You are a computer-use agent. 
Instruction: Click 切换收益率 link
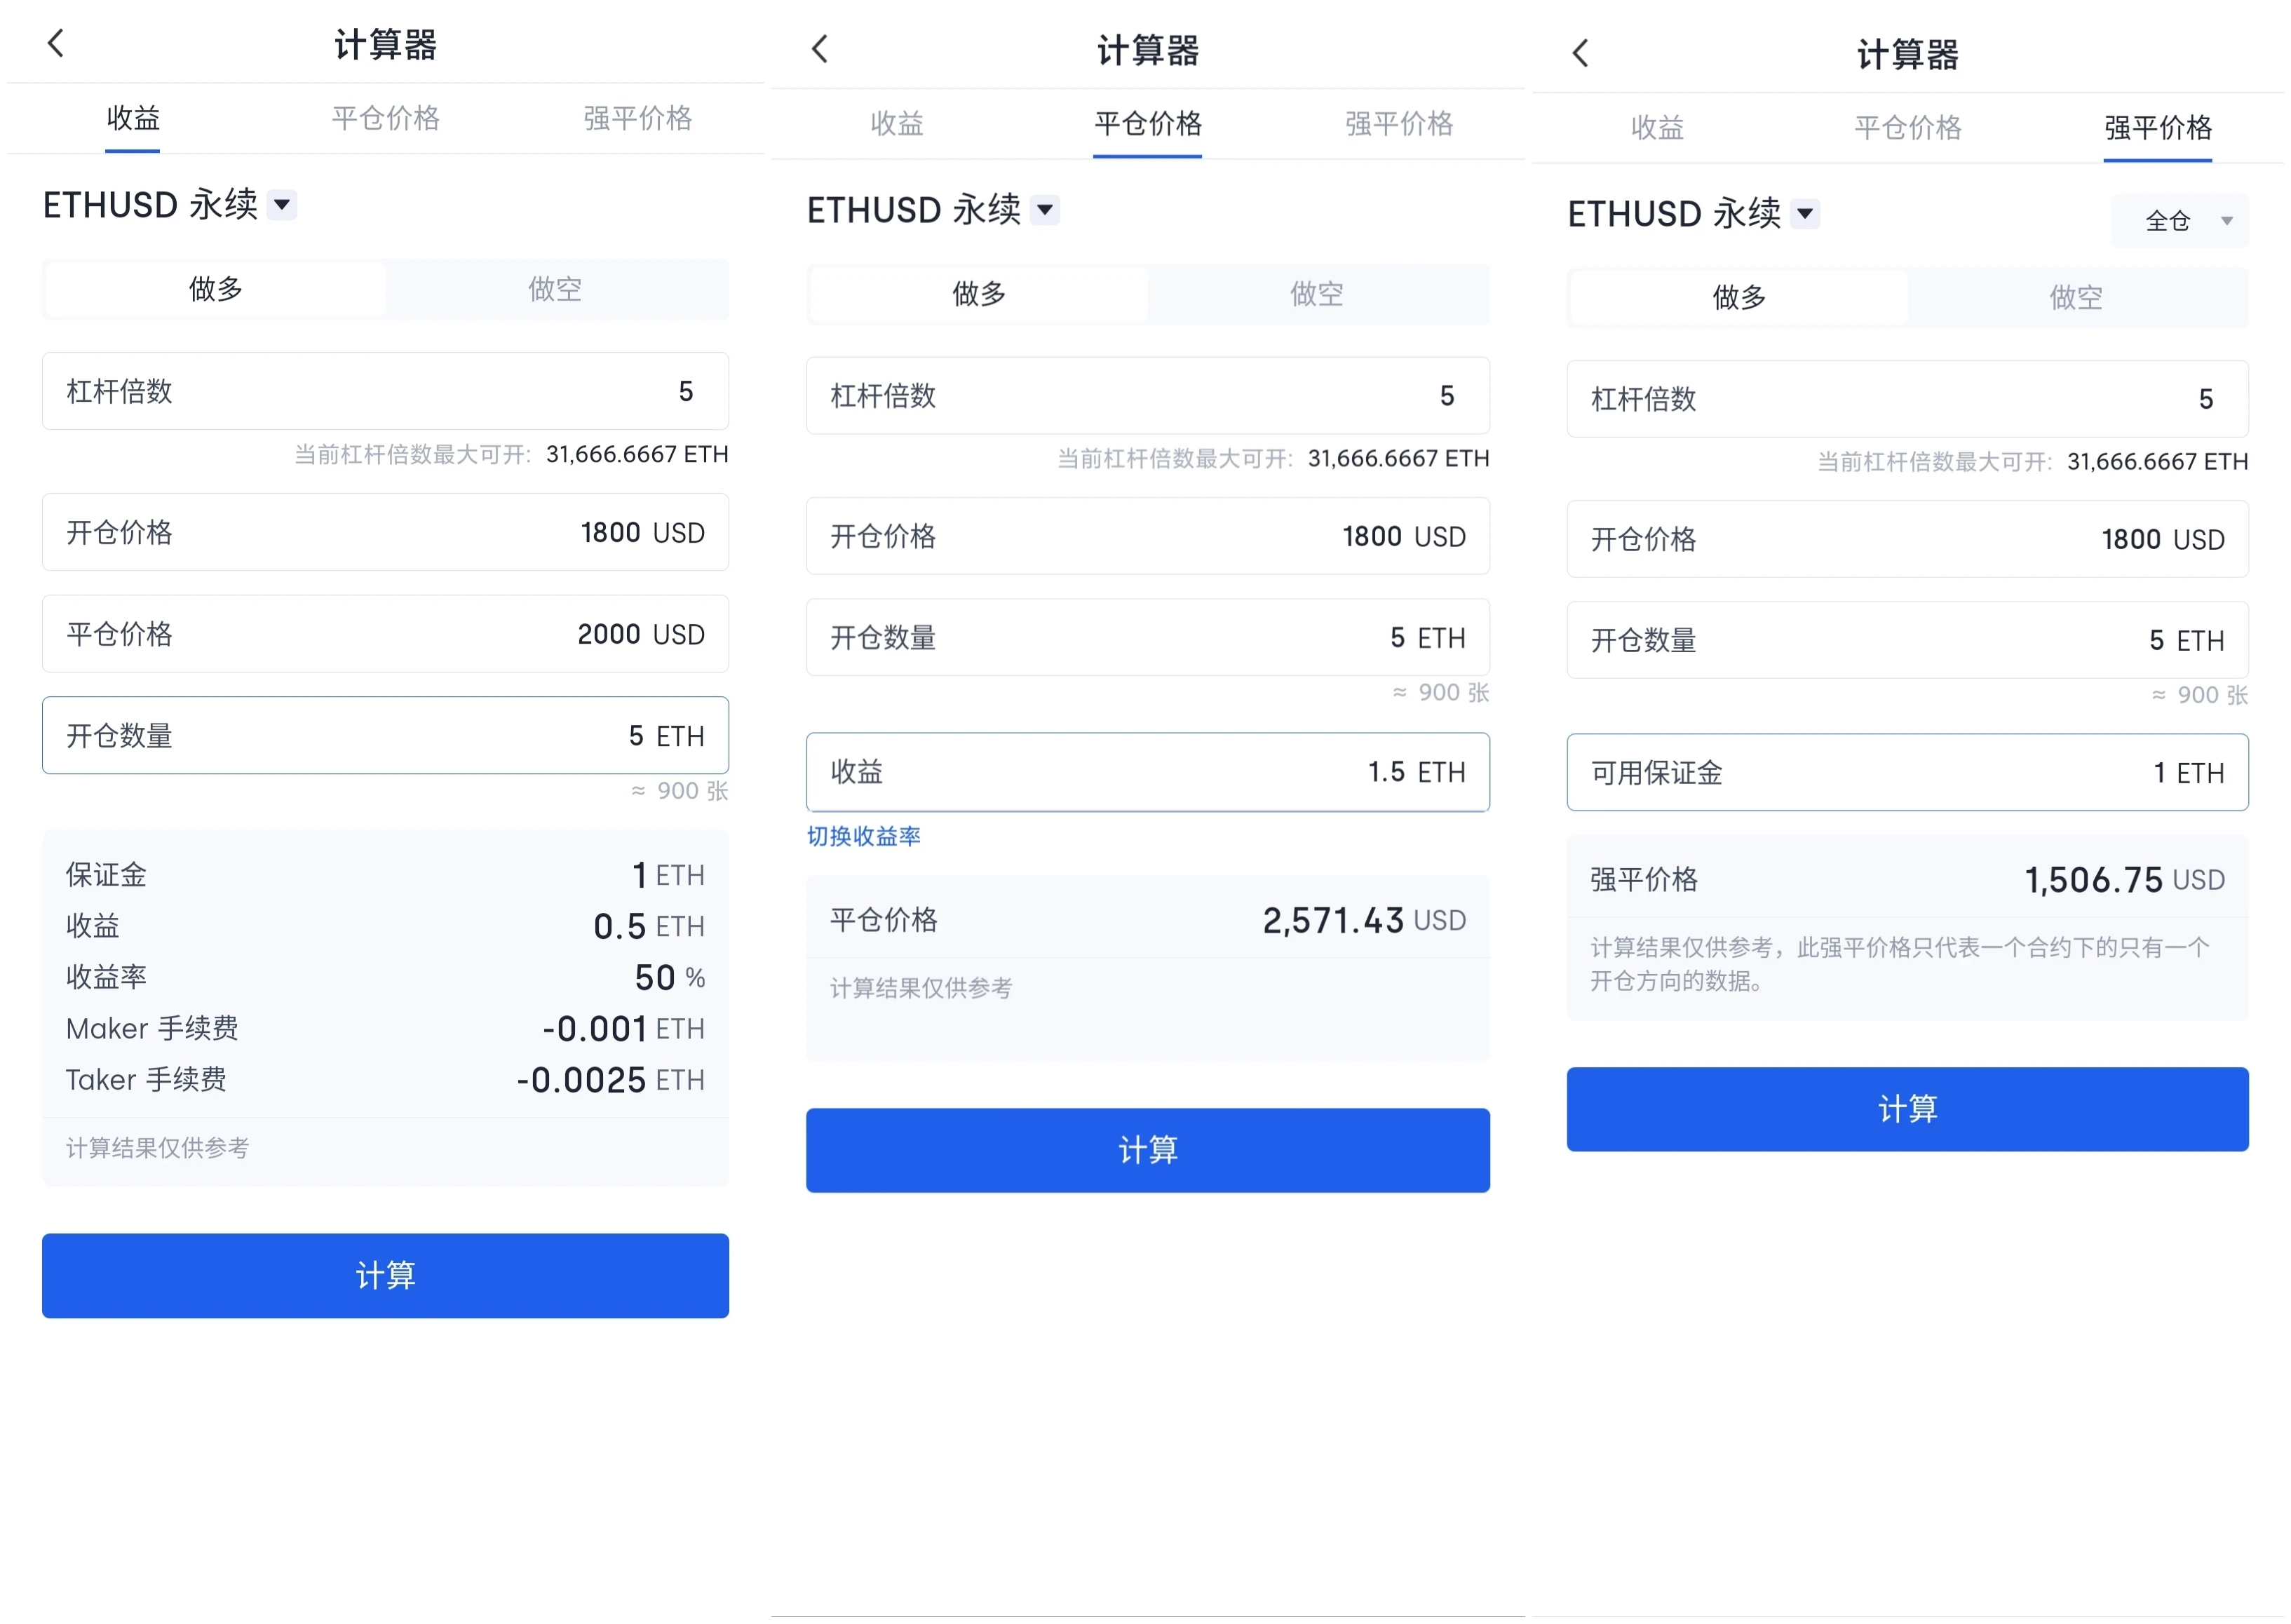tap(864, 836)
